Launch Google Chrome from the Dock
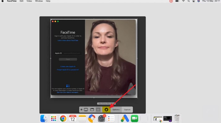221x123 pixels. point(63,118)
